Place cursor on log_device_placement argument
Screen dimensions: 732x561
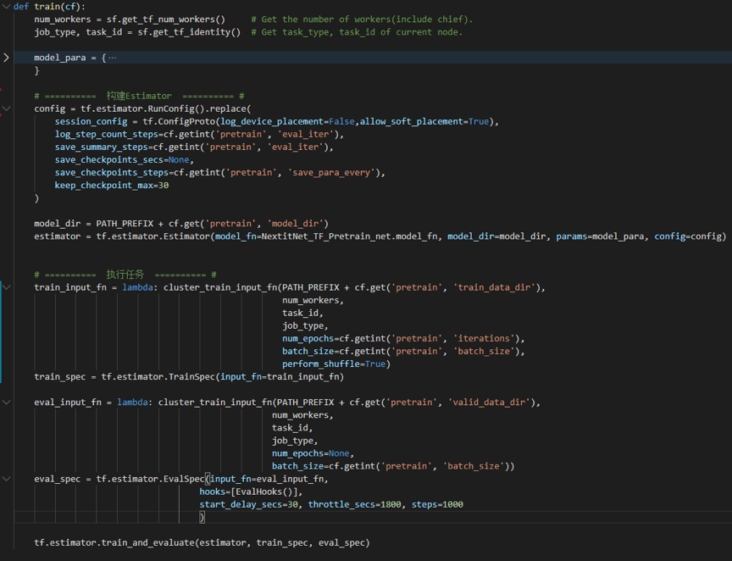(x=273, y=121)
